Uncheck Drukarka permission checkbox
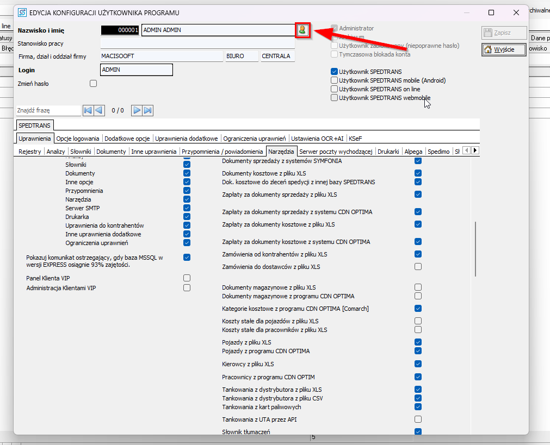Viewport: 550px width, 445px height. 187,217
